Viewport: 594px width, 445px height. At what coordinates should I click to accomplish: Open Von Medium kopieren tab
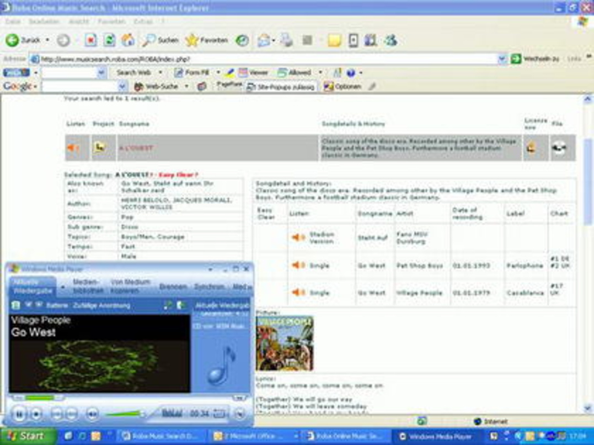click(x=130, y=286)
